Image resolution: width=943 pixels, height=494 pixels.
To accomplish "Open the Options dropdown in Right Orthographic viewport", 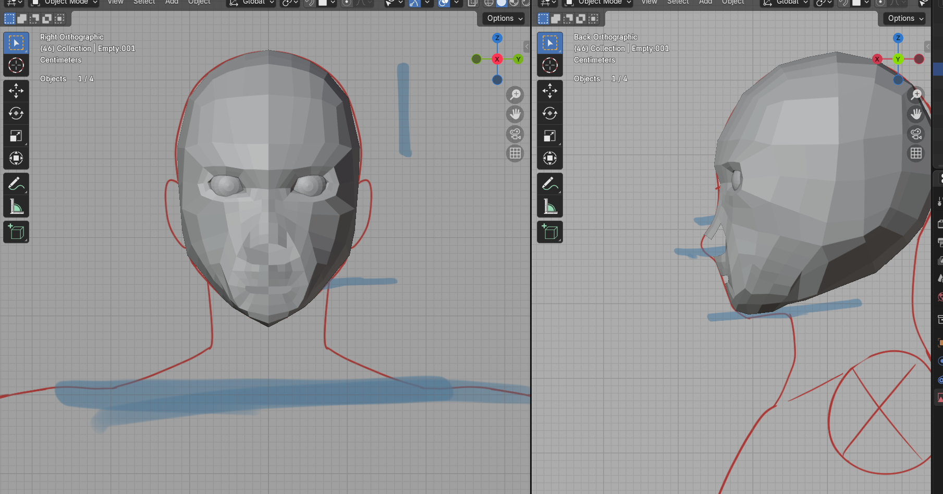I will coord(505,18).
